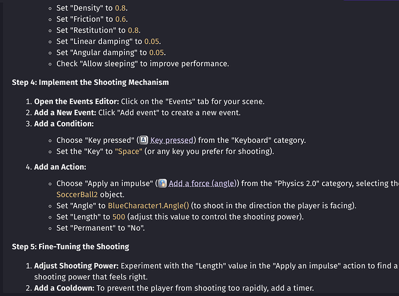Image resolution: width=399 pixels, height=296 pixels.
Task: Click the bold Open the Events Editor text
Action: click(76, 101)
